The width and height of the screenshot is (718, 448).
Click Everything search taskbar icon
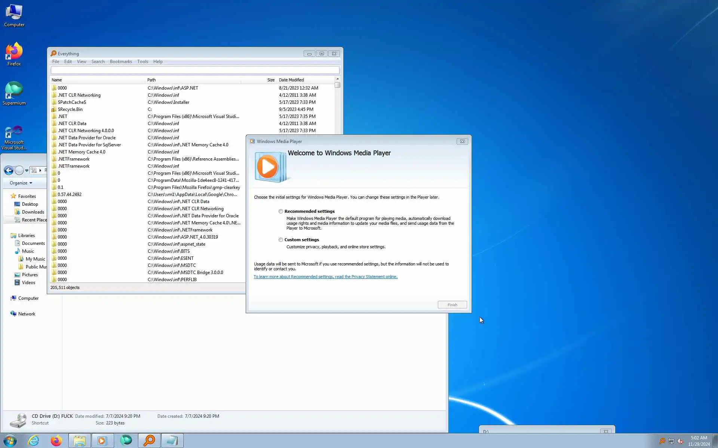tap(149, 441)
